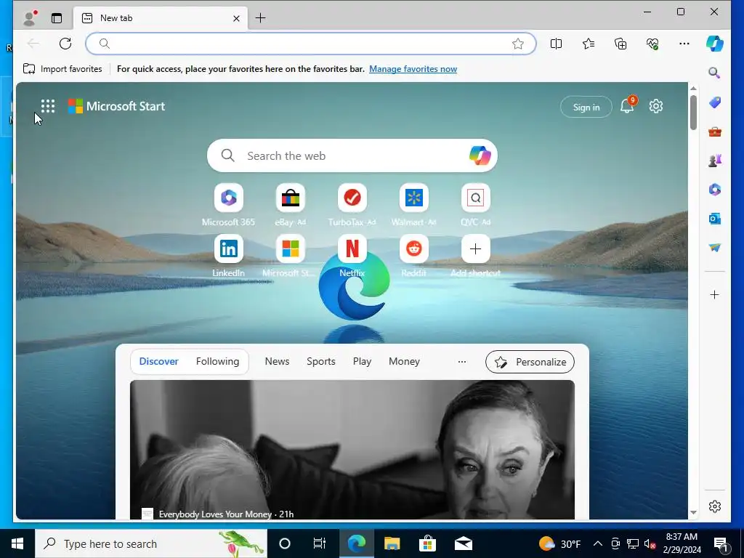This screenshot has width=744, height=558.
Task: Open Browser essentials heart icon
Action: (x=652, y=44)
